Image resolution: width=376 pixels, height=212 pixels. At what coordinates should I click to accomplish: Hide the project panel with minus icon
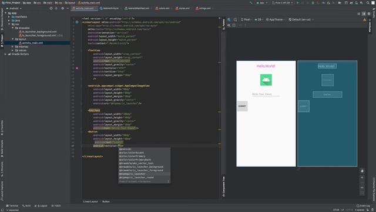(68, 8)
